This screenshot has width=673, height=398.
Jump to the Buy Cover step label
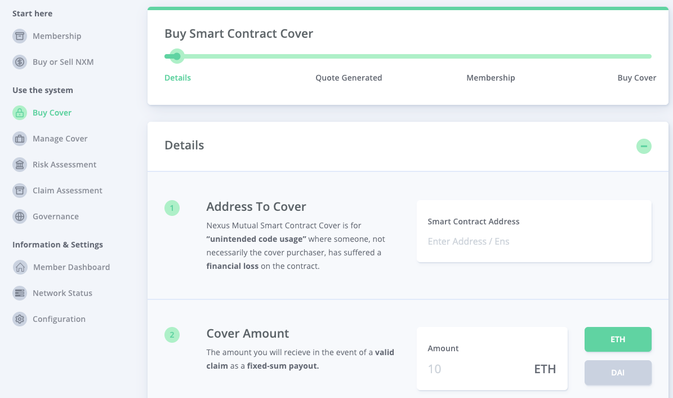coord(636,78)
